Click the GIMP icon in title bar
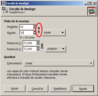The image size is (98, 96). pos(4,3)
